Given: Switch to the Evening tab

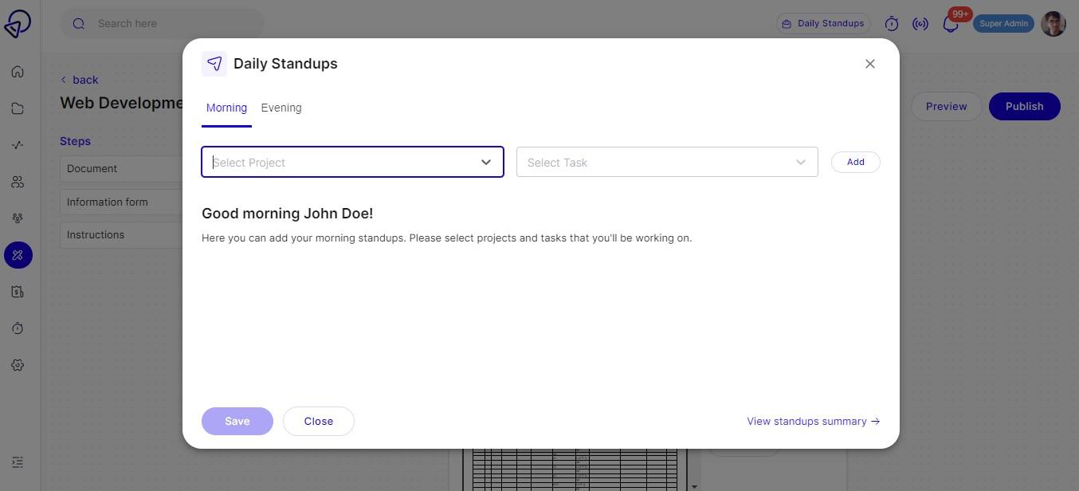Looking at the screenshot, I should click(x=281, y=107).
